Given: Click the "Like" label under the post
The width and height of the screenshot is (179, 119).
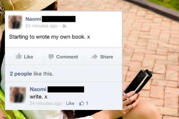Looking at the screenshot, I should (x=29, y=57).
